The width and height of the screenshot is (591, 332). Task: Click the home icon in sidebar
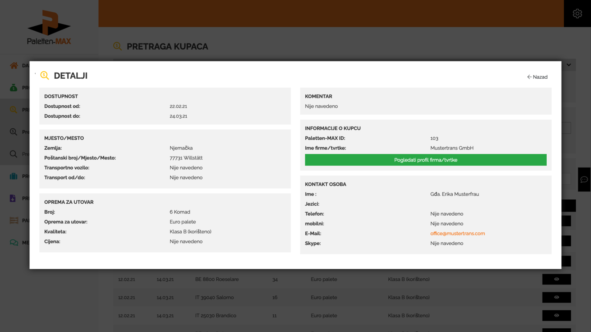pos(14,66)
